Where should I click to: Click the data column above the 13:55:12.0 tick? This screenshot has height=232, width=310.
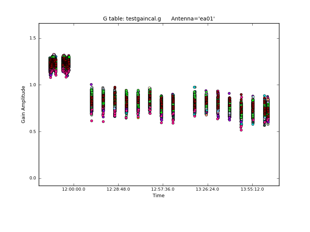253,110
